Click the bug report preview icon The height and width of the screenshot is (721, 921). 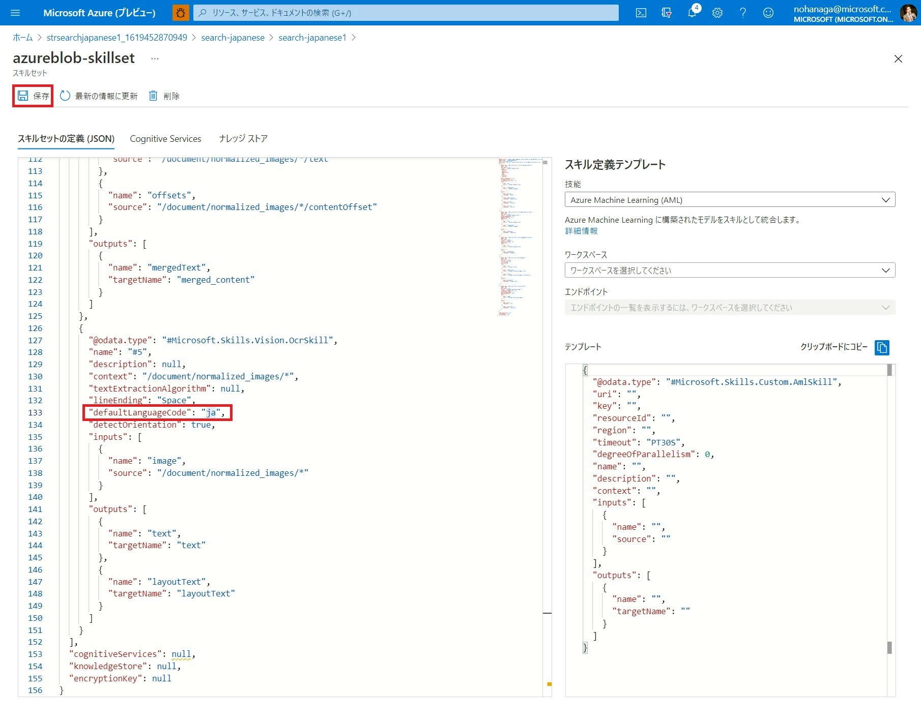[x=181, y=13]
